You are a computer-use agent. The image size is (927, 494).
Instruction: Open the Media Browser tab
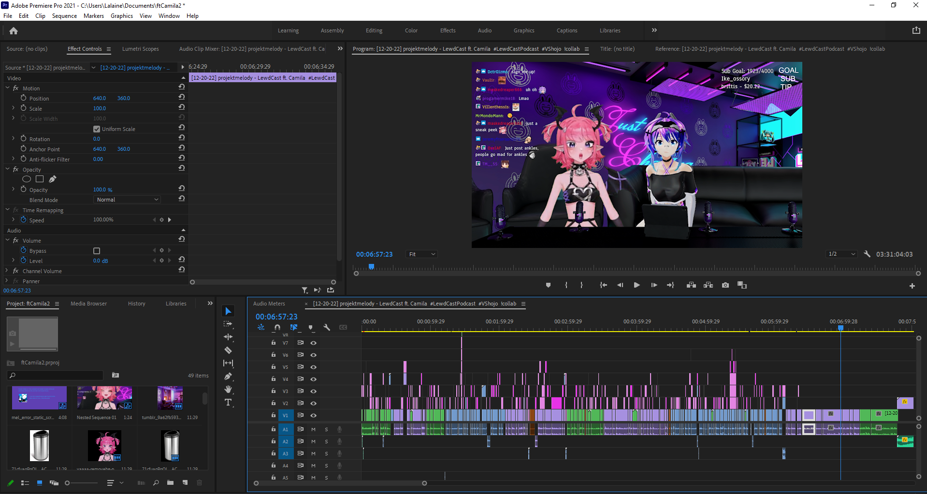pyautogui.click(x=88, y=304)
